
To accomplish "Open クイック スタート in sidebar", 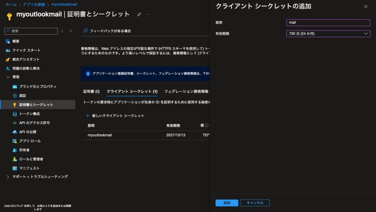I will pos(26,50).
